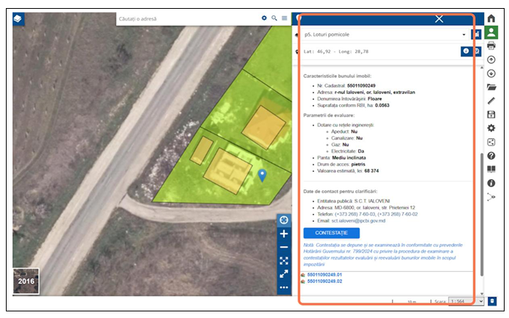
Task: Open the share map tool
Action: click(491, 142)
